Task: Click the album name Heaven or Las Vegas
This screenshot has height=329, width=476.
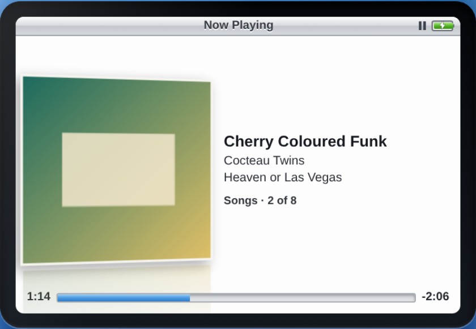Action: click(283, 177)
